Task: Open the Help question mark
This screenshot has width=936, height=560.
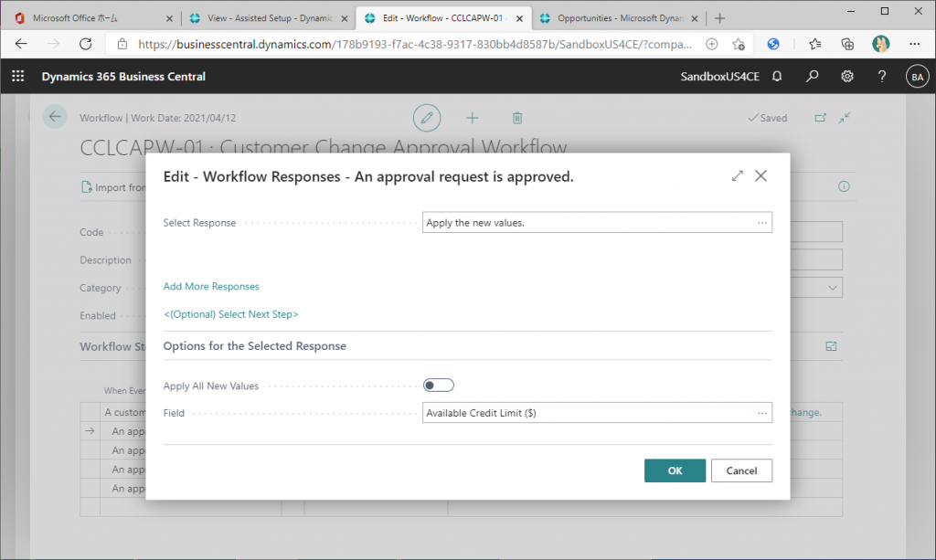Action: point(882,77)
